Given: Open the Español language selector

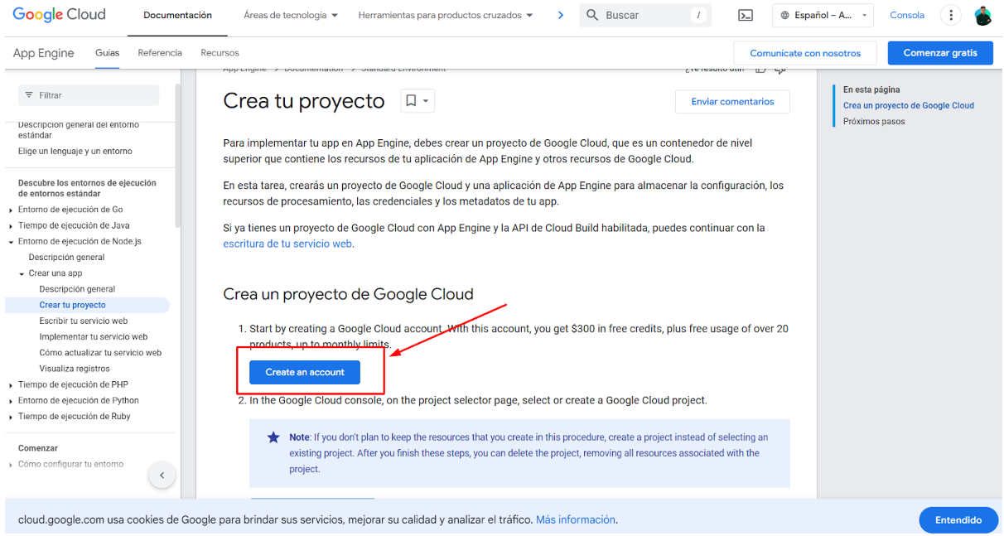Looking at the screenshot, I should [823, 15].
